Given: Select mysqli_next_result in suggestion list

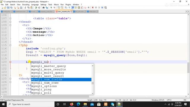Looking at the screenshot, I should [x=47, y=76].
